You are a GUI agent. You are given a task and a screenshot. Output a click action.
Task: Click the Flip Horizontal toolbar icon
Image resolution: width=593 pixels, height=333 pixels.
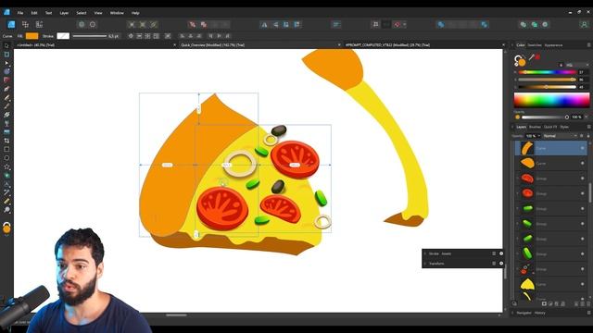coord(264,25)
